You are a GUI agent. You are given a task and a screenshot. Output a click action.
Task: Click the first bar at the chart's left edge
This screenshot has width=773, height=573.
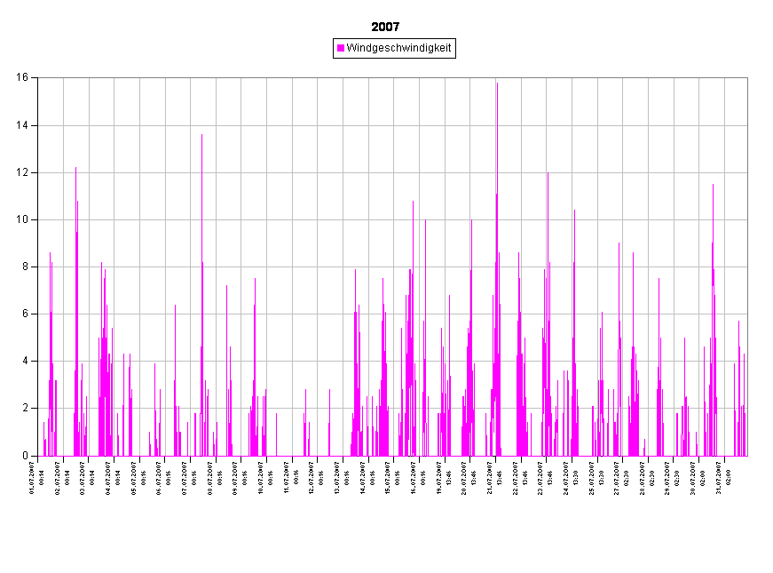[x=43, y=440]
